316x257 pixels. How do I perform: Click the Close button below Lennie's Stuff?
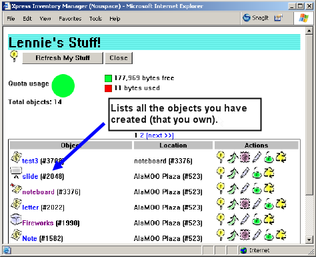(x=119, y=58)
